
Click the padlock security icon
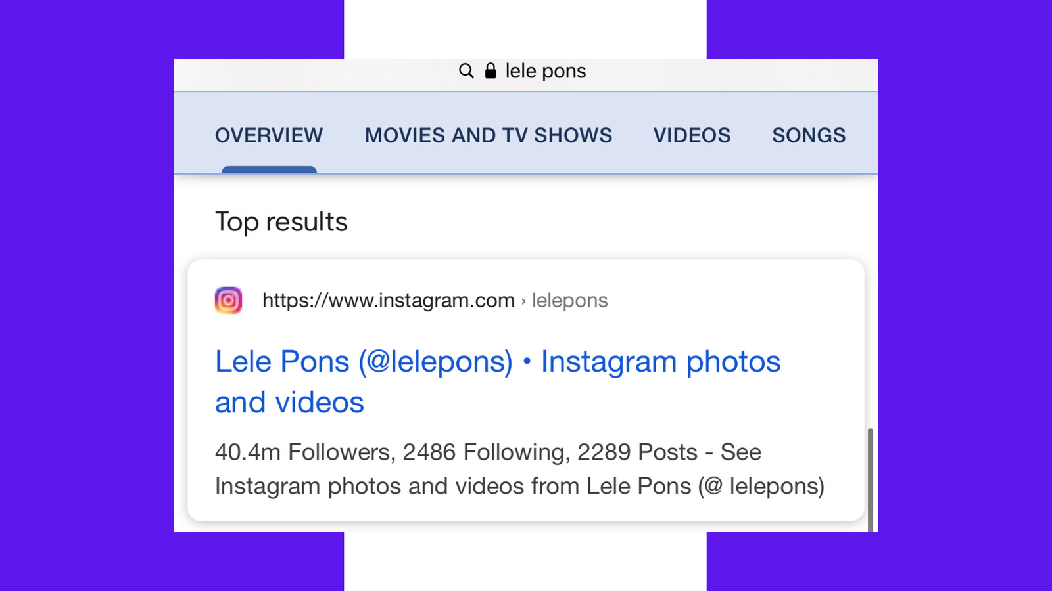click(x=490, y=71)
